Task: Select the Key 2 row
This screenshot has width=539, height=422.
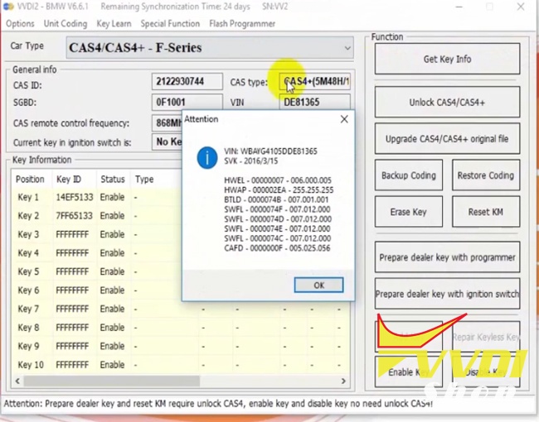Action: (96, 216)
